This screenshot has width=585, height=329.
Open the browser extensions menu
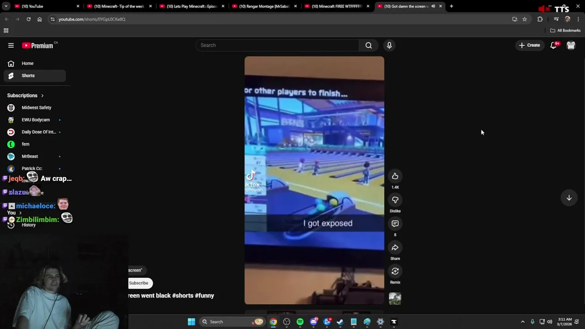click(x=540, y=19)
